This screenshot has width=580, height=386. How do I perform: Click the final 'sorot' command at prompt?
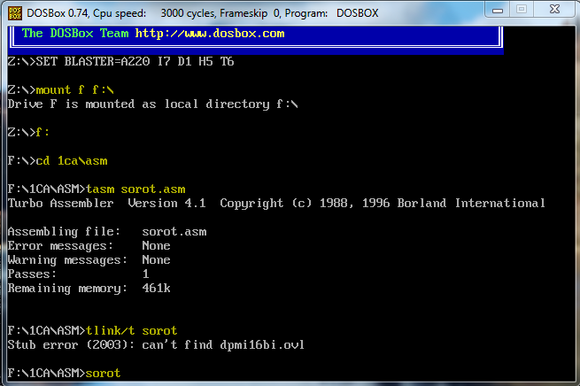tap(104, 373)
